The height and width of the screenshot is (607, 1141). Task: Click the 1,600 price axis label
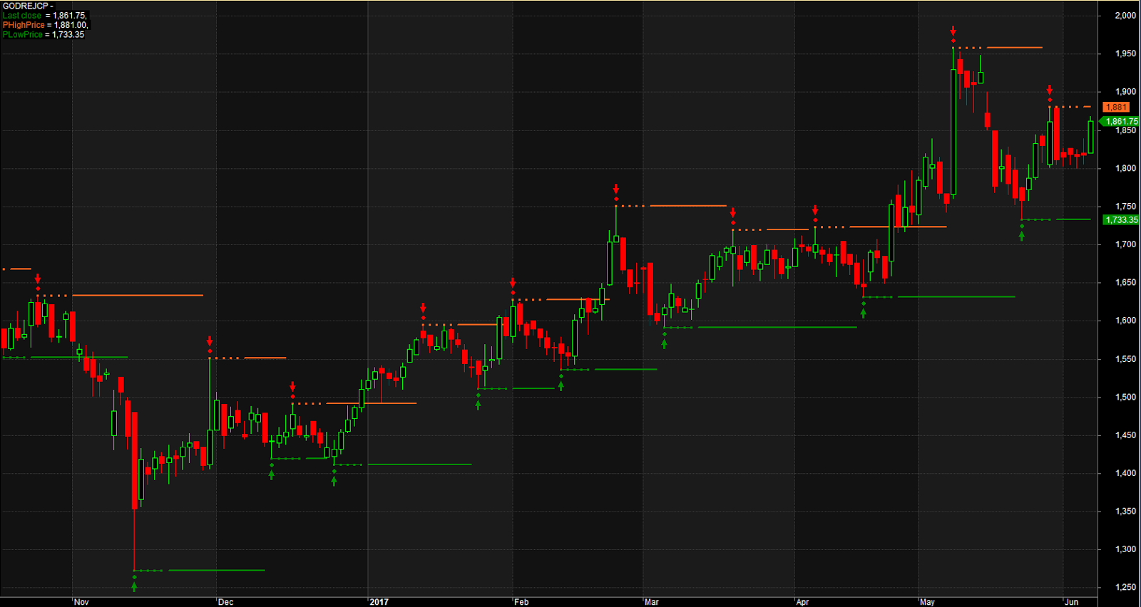(x=1125, y=321)
